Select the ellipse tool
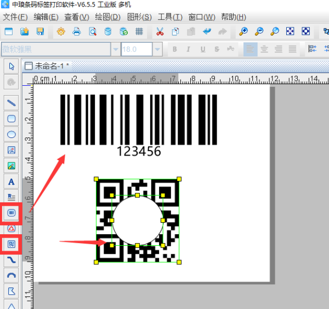The width and height of the screenshot is (329, 309). pyautogui.click(x=12, y=134)
